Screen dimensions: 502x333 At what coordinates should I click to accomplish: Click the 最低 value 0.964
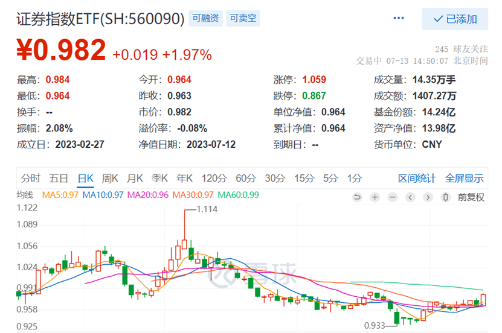pos(57,96)
